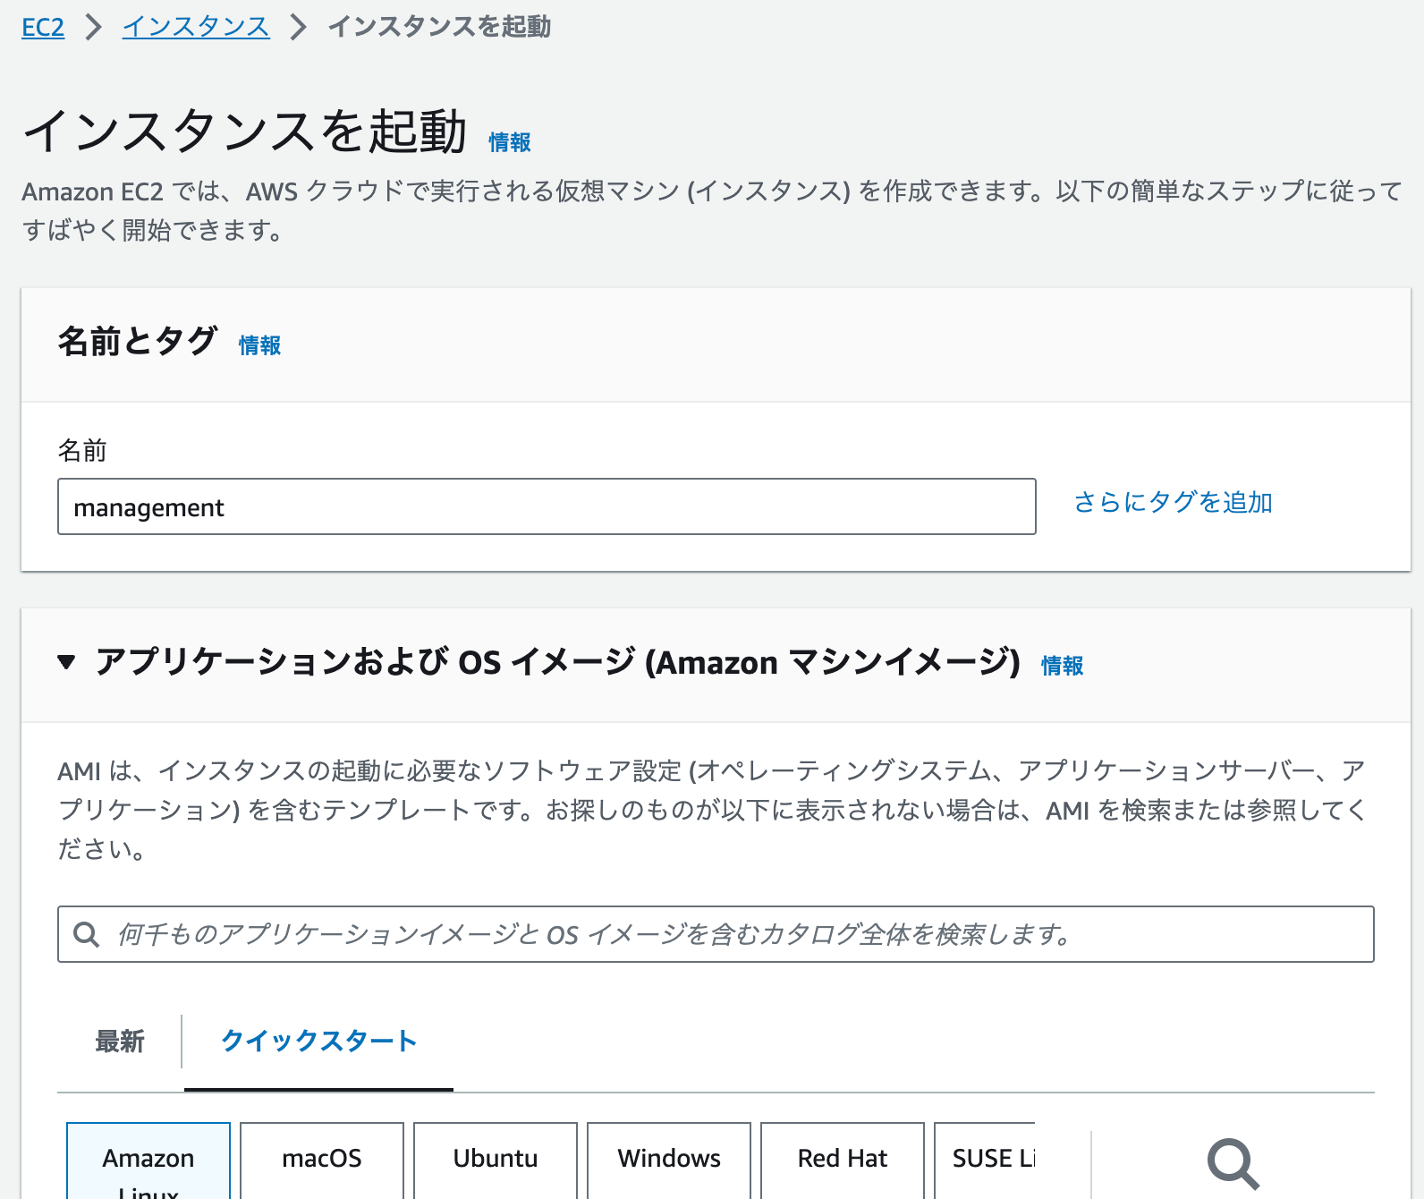Select the Amazon Linux AMI tile
1424x1199 pixels.
click(148, 1161)
